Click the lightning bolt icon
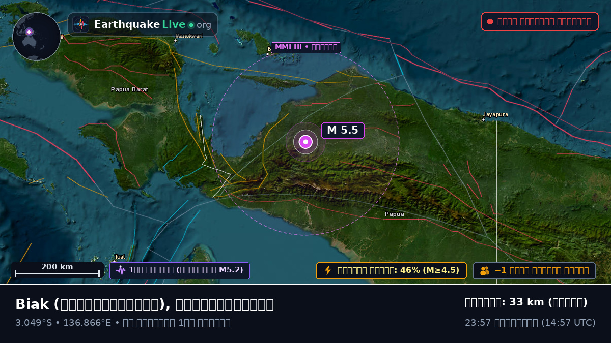This screenshot has width=611, height=343. click(328, 270)
